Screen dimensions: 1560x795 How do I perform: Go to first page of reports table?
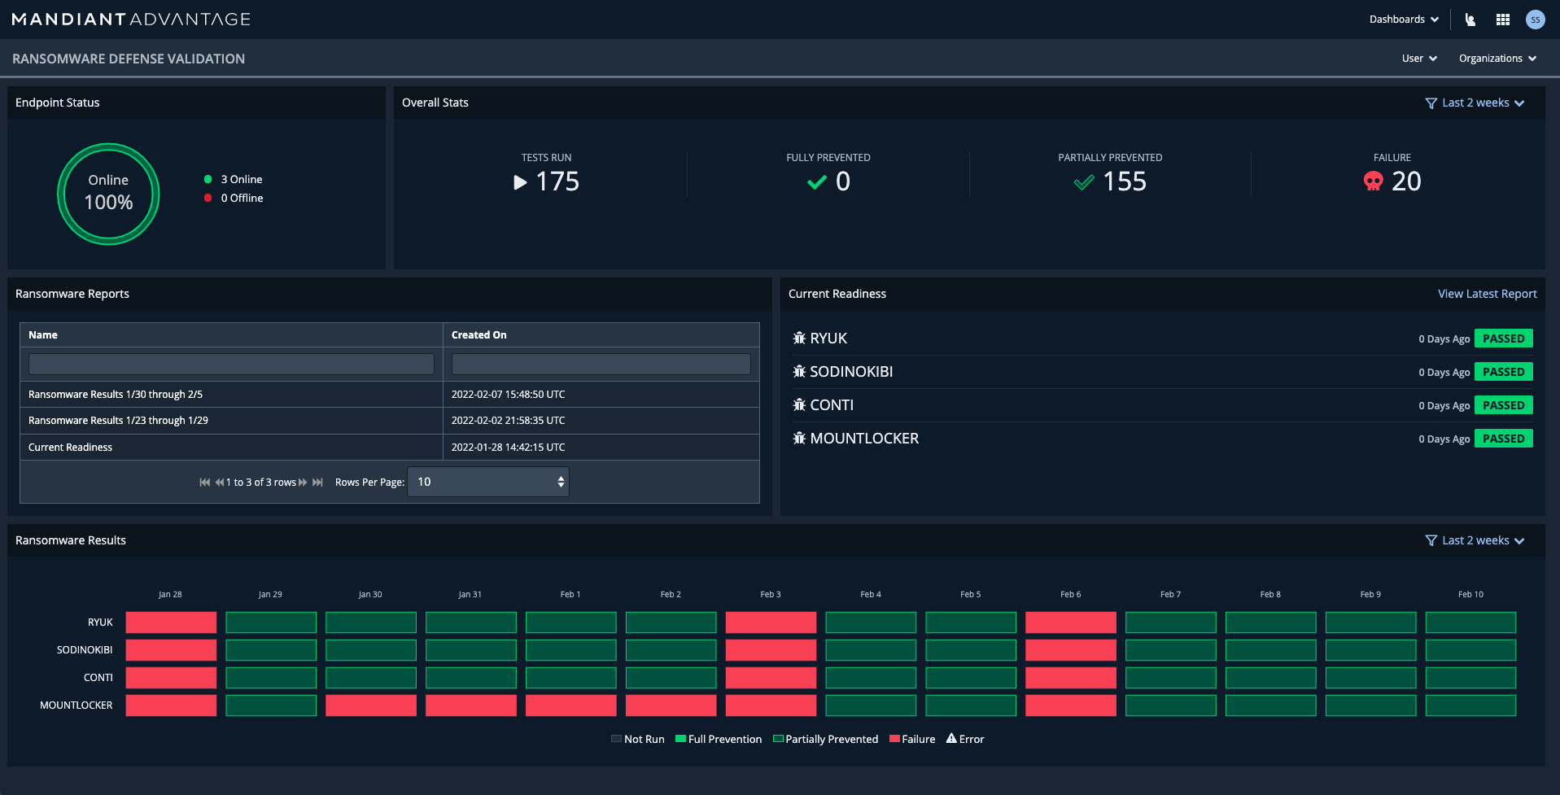(204, 483)
